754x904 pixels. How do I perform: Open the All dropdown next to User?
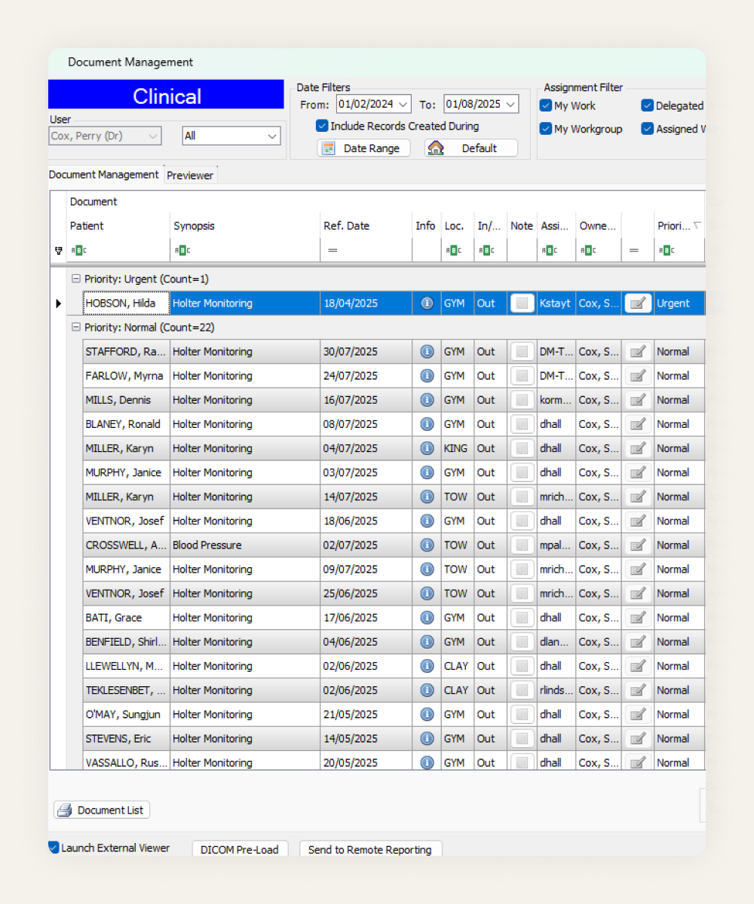coord(272,136)
